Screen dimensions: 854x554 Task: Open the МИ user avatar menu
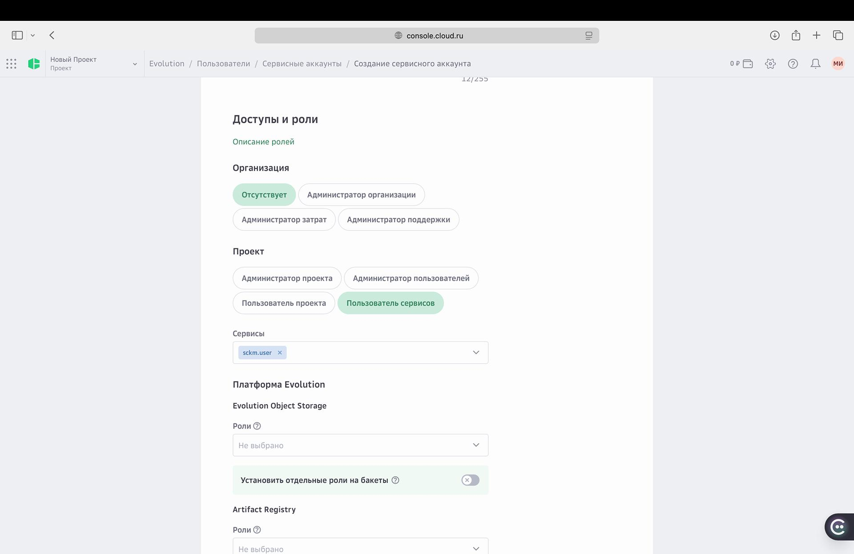[838, 64]
